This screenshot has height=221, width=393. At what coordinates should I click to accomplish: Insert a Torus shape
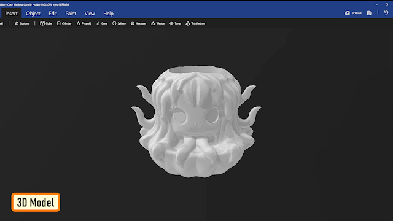175,23
